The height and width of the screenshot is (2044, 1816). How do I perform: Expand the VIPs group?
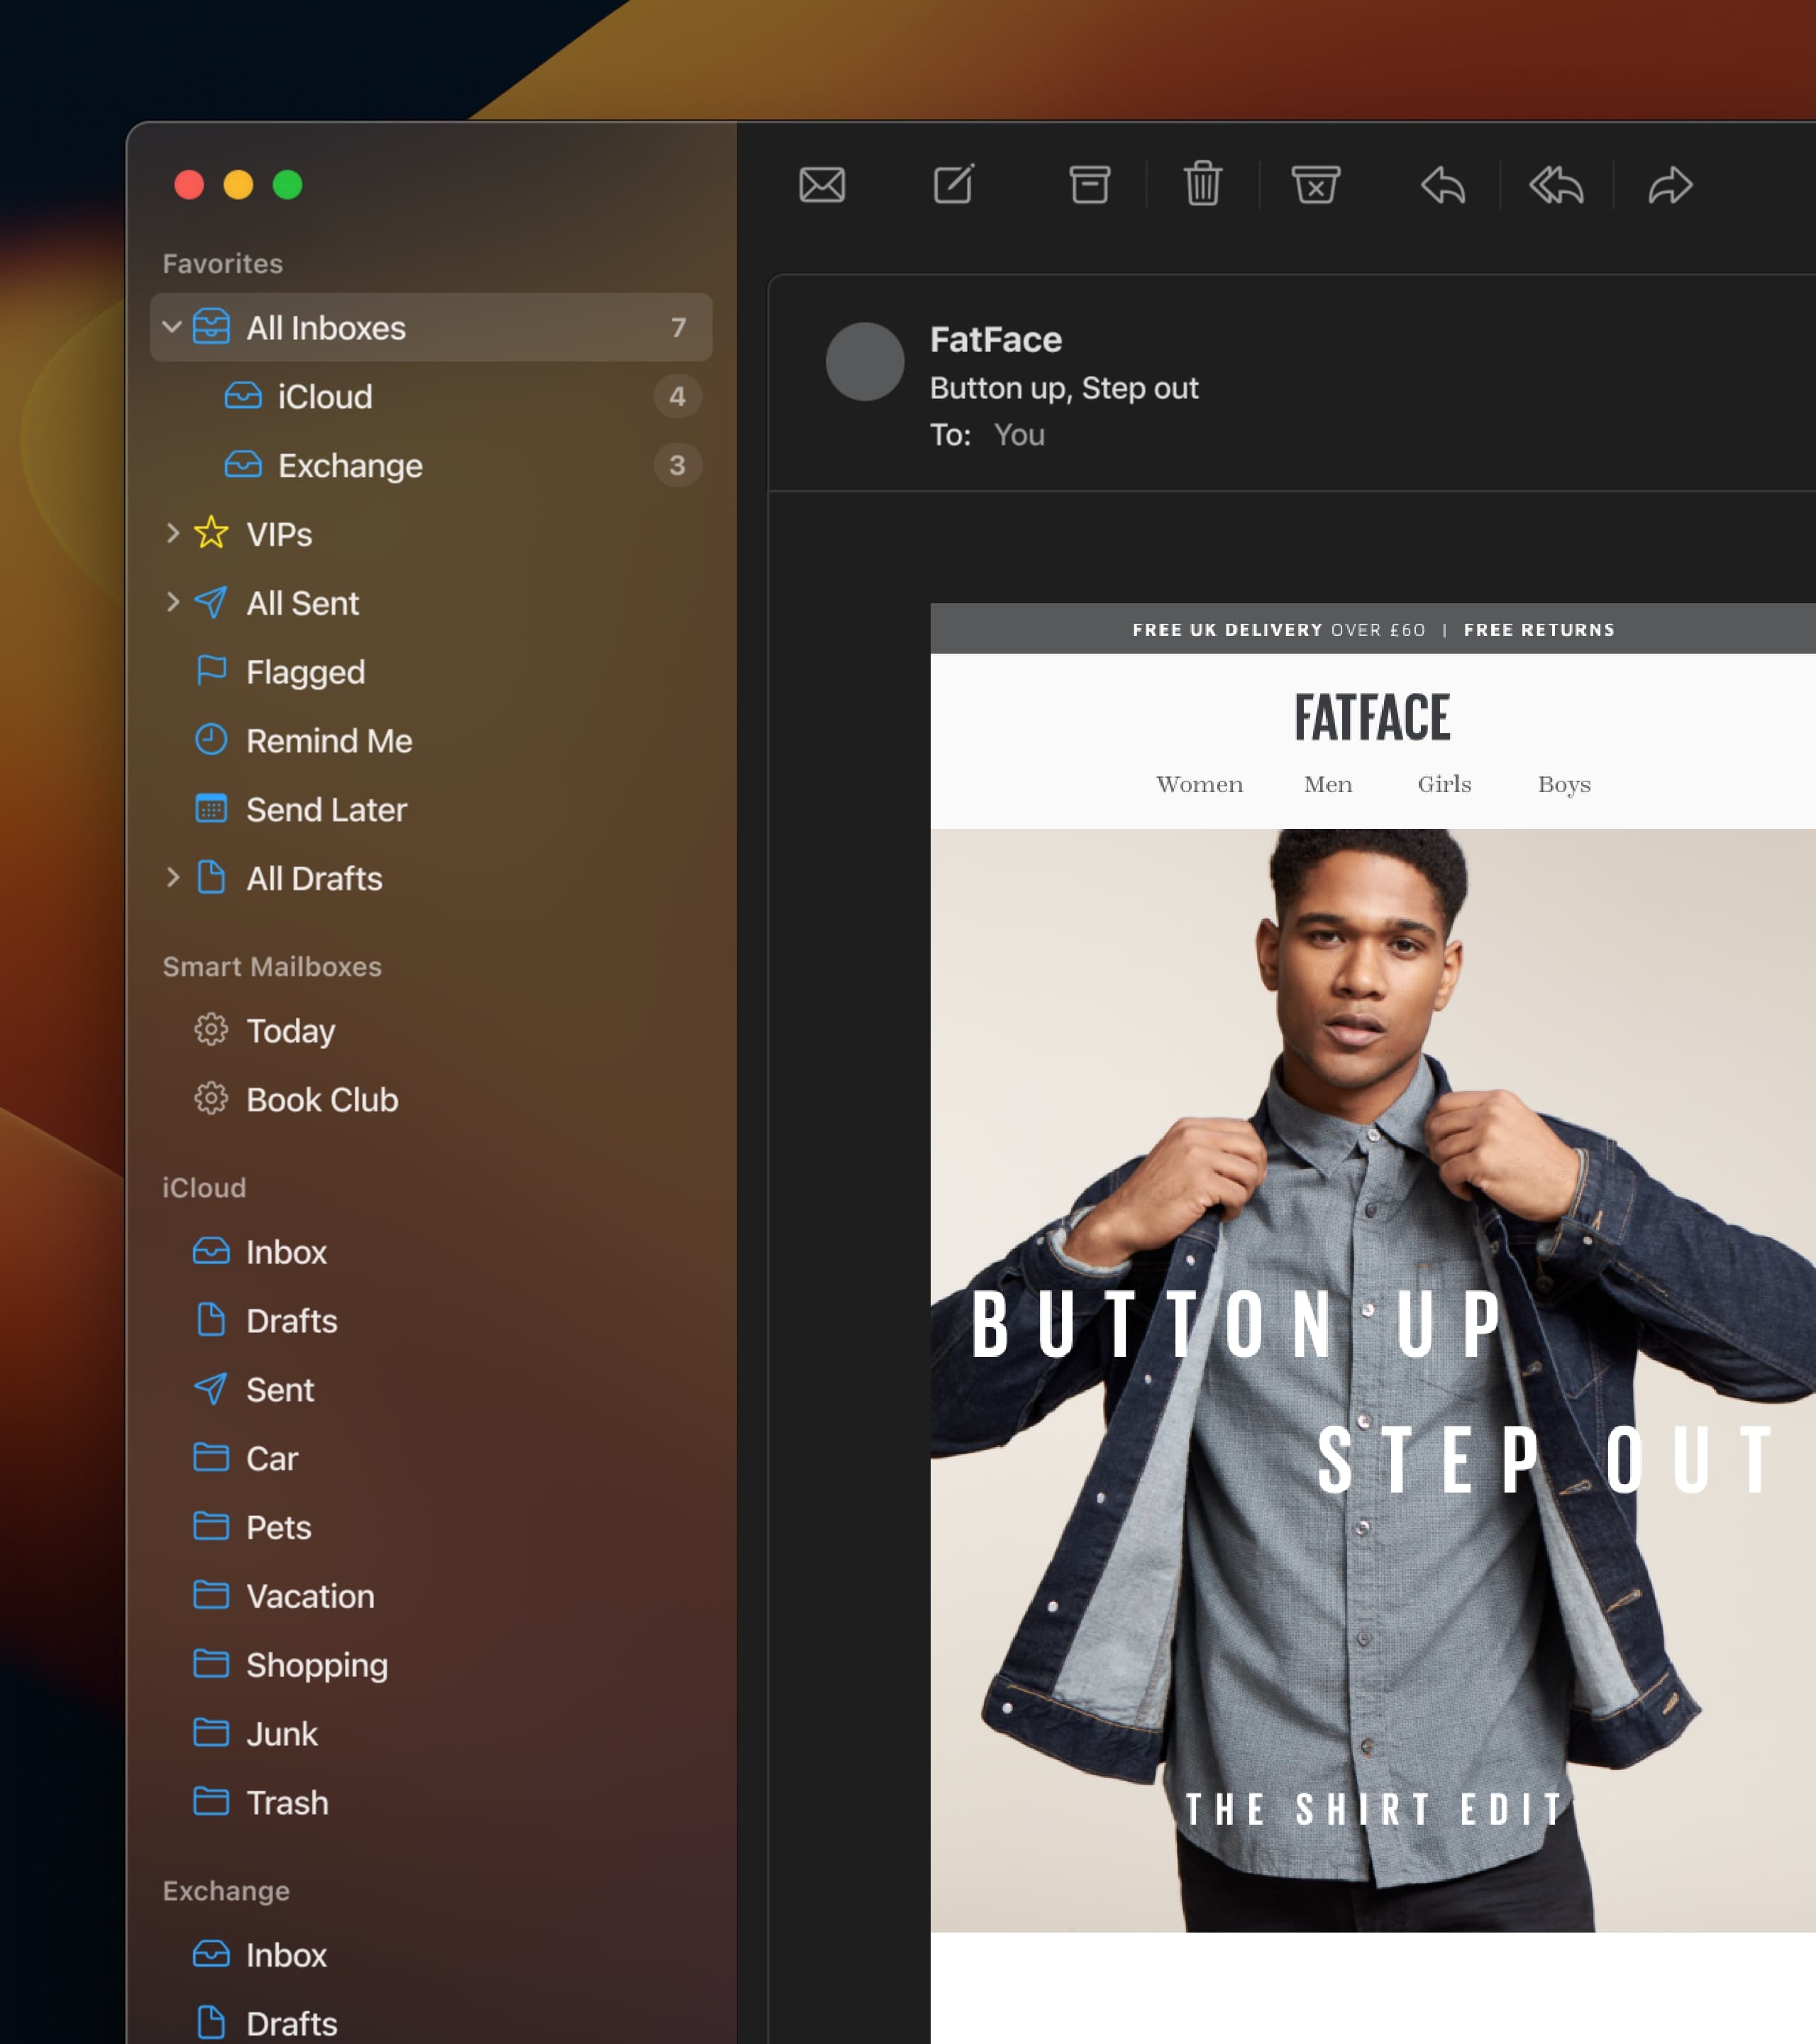pos(172,533)
